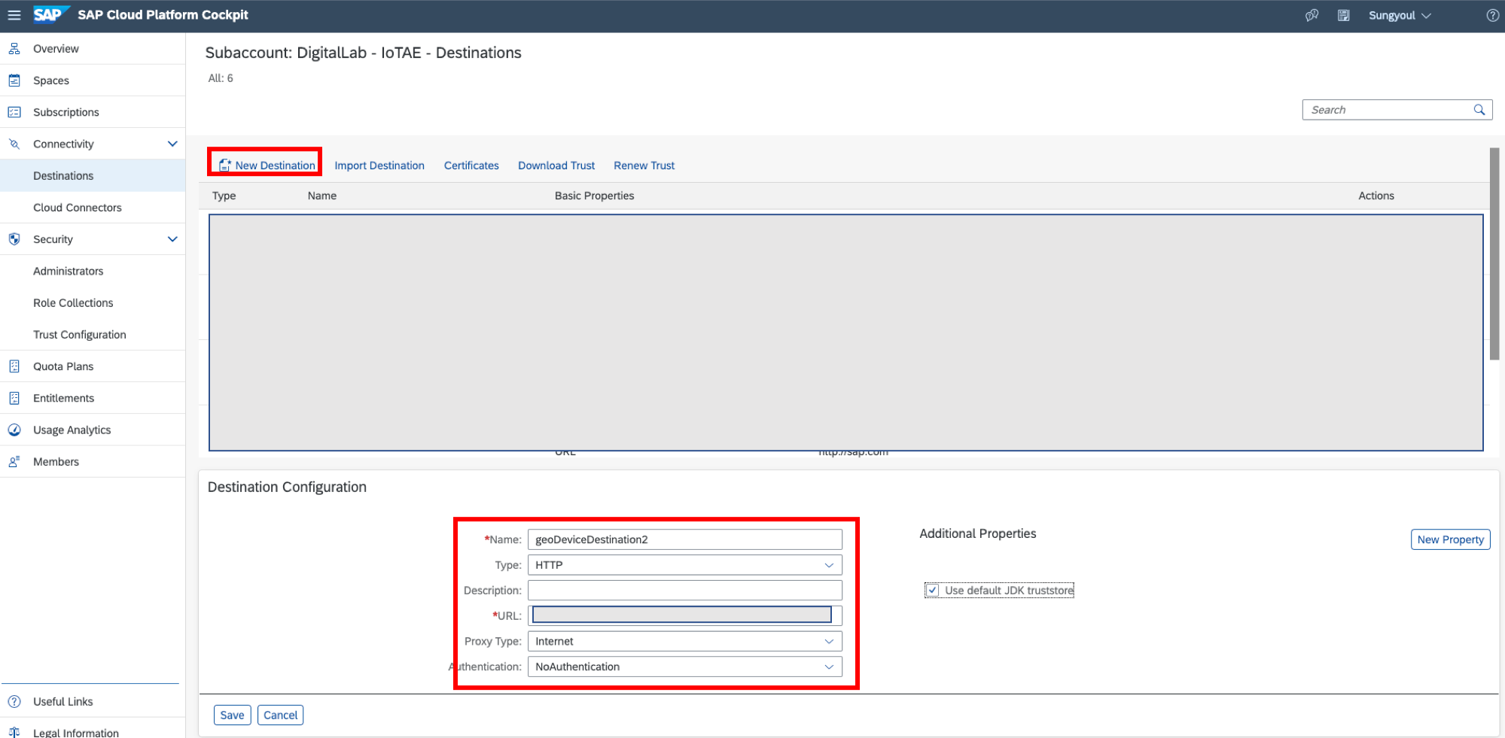Click the feedback icon in the top bar

pyautogui.click(x=1312, y=15)
